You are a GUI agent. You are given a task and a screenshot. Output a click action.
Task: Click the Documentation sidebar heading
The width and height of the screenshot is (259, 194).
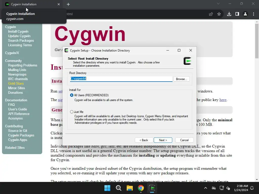(16, 100)
